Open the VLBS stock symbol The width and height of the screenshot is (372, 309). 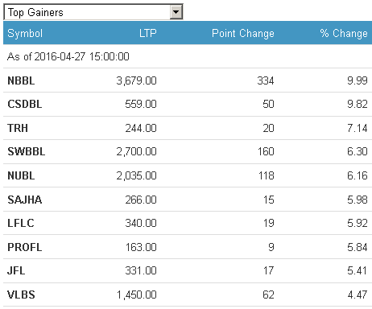pos(21,295)
